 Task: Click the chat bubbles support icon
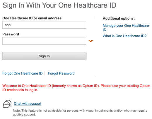coord(7,104)
